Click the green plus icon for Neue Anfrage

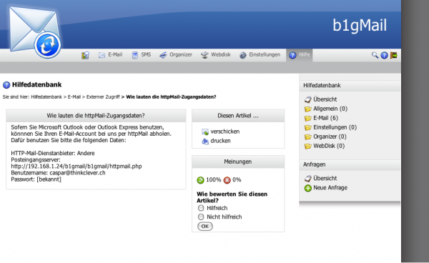tap(307, 188)
